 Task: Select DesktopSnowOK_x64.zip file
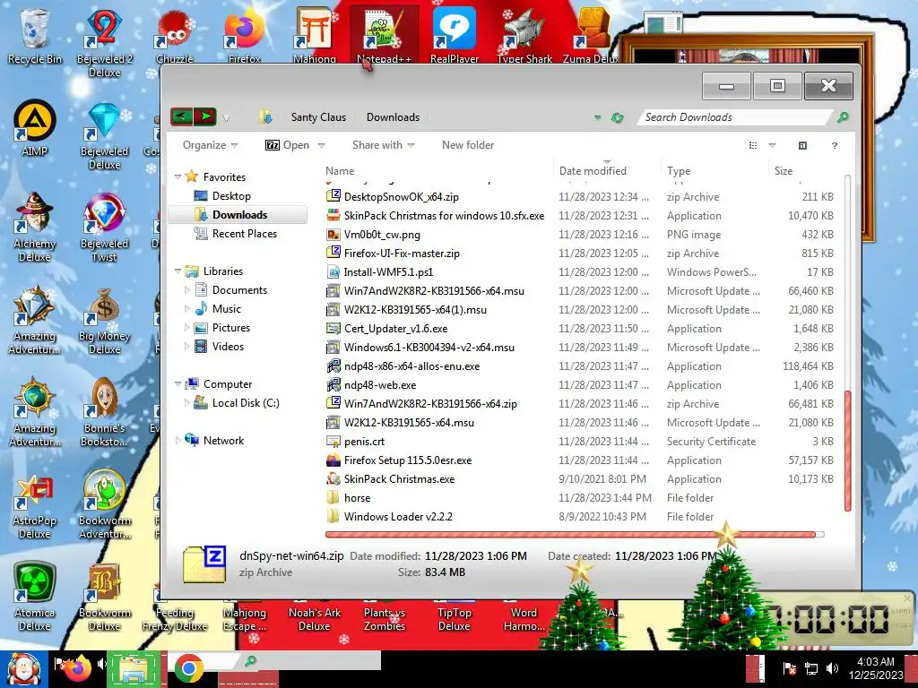(401, 196)
